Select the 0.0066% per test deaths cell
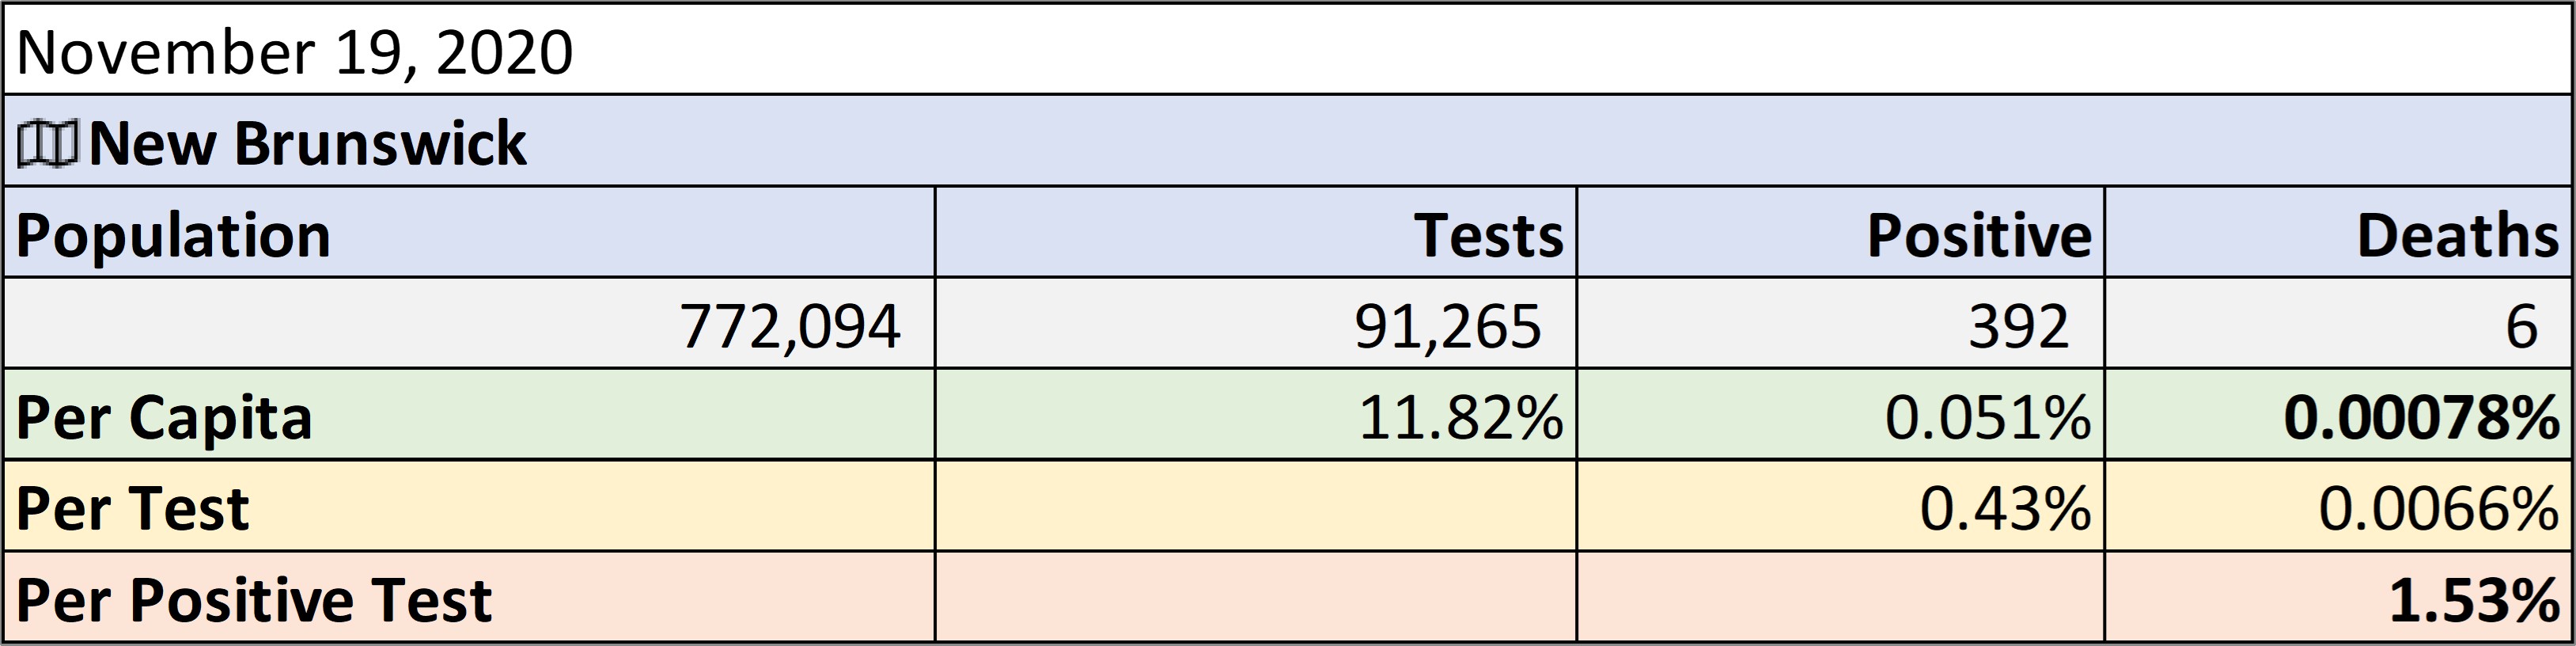The image size is (2576, 646). [x=2339, y=506]
